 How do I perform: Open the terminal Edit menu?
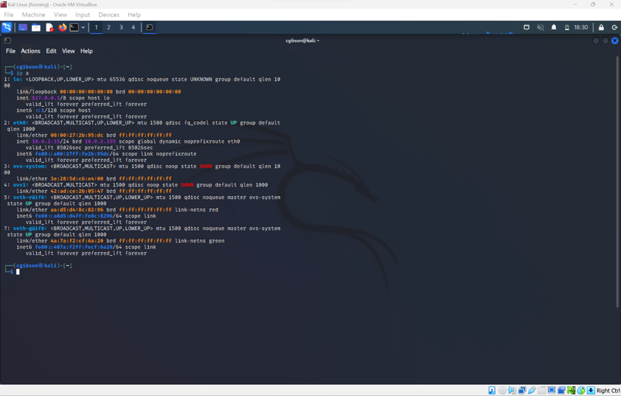(x=51, y=51)
